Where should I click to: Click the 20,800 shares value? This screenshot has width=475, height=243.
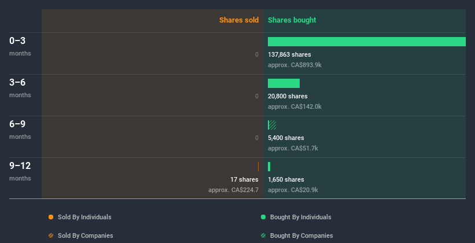click(288, 96)
